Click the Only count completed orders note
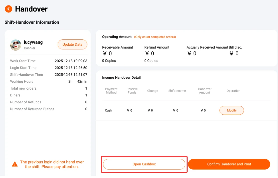 155,37
